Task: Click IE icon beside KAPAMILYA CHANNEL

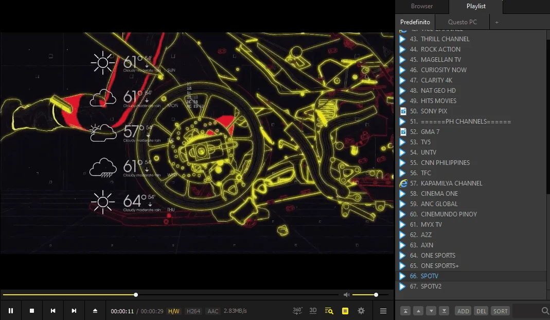Action: (x=403, y=183)
